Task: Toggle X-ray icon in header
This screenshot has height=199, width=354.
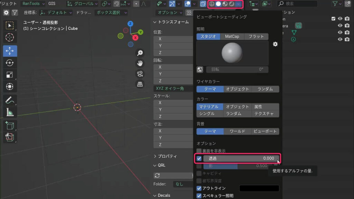Action: coord(203,4)
